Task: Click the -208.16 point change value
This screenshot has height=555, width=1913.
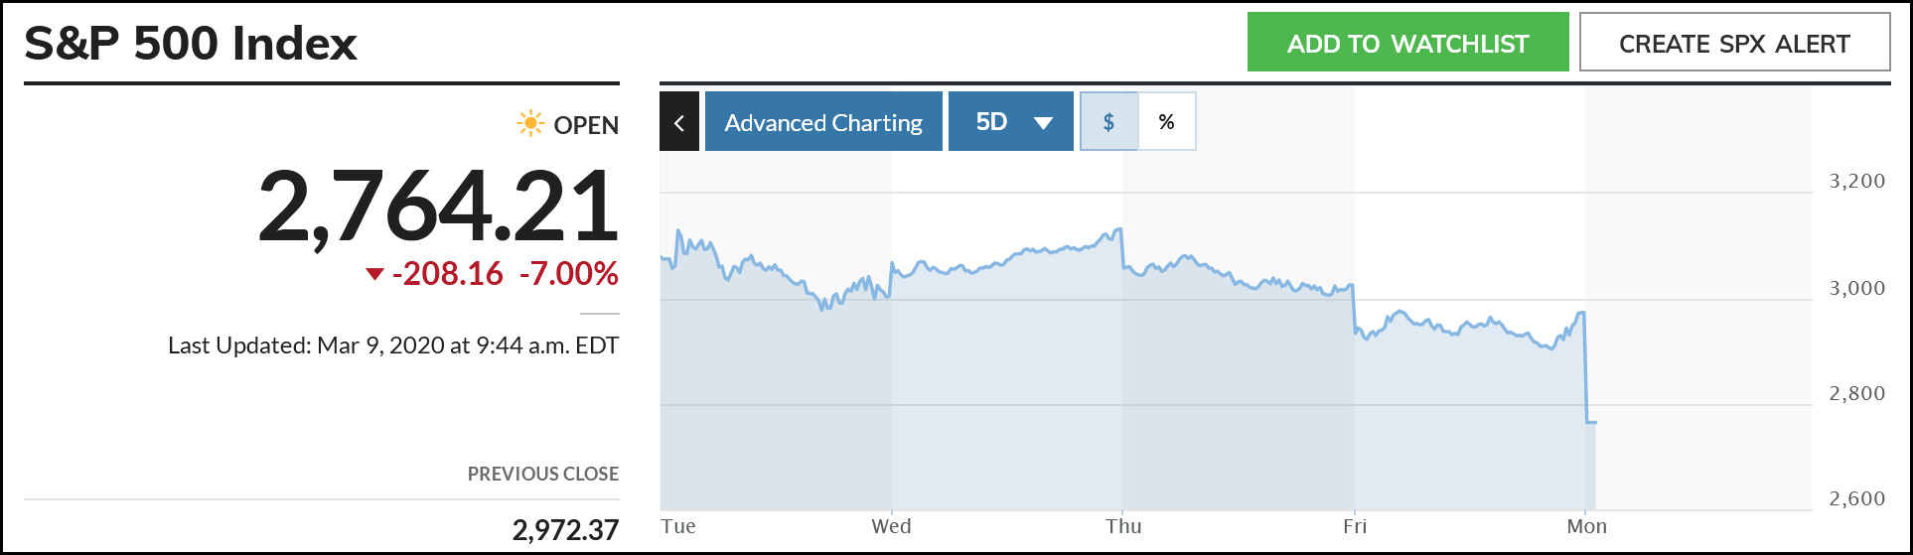Action: point(448,274)
